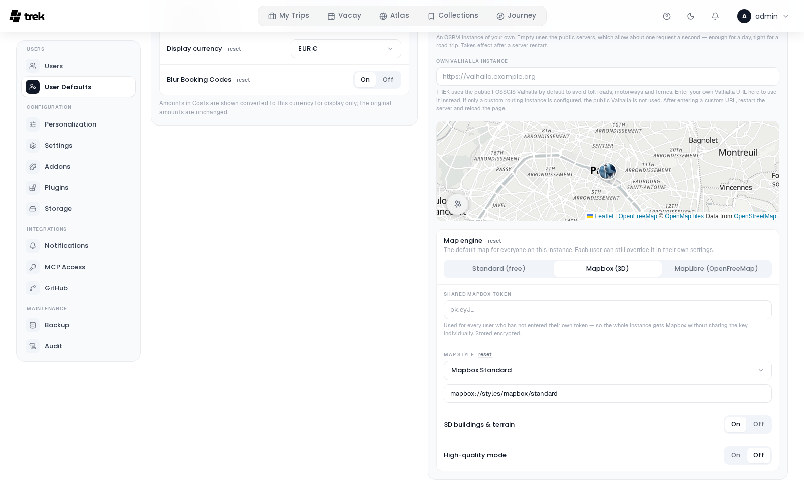Screen dimensions: 804x502
Task: Open the Journey navigation tab
Action: (516, 16)
